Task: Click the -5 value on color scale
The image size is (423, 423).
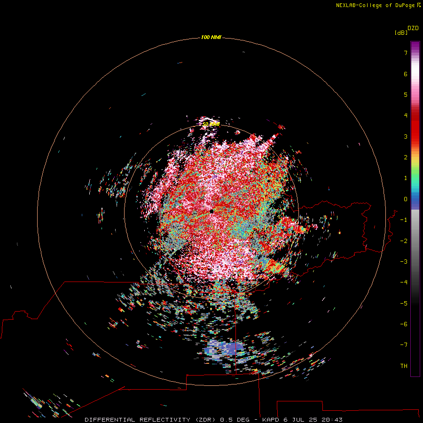Action: [x=404, y=304]
